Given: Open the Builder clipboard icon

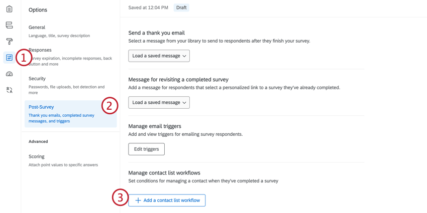Looking at the screenshot, I should coord(9,9).
